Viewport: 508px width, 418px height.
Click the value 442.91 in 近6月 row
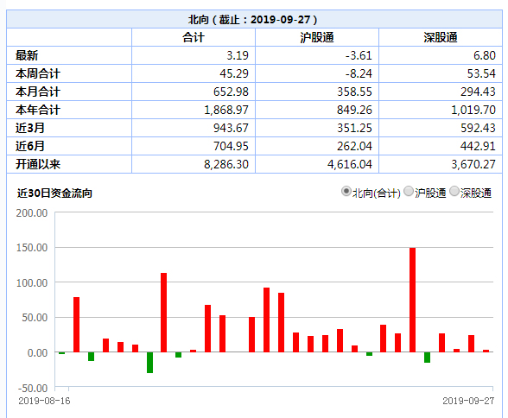click(478, 146)
